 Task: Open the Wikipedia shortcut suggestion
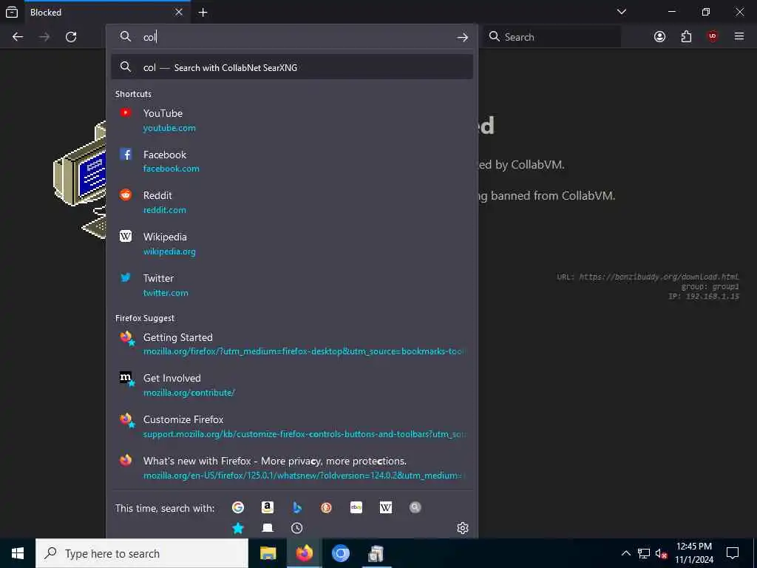point(292,244)
